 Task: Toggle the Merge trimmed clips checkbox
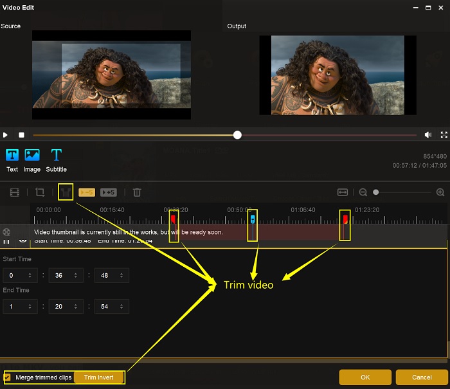tap(8, 377)
